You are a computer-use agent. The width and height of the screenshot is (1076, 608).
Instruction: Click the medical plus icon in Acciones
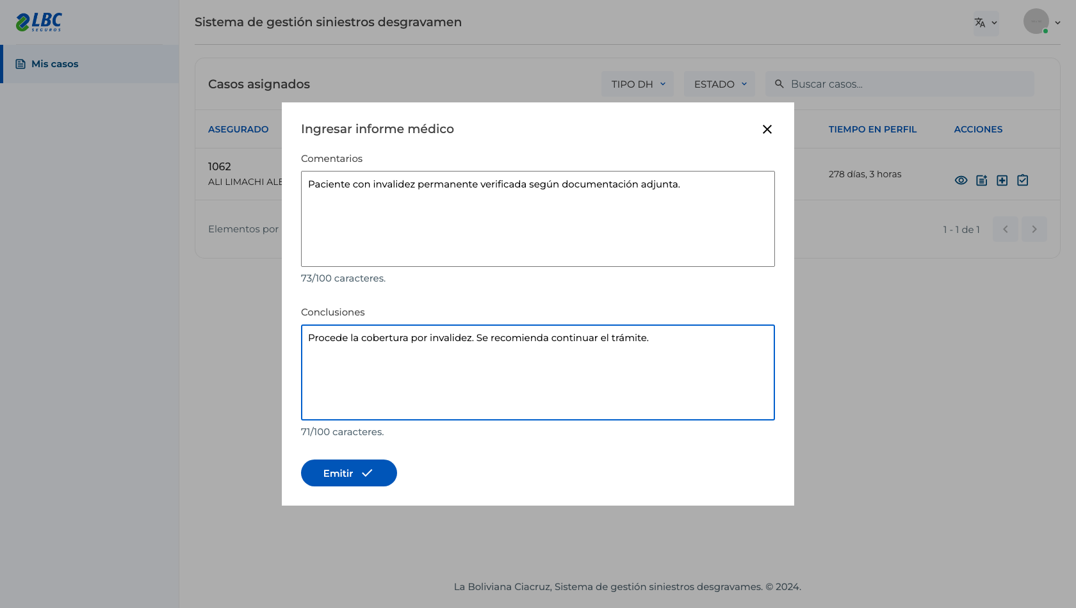(x=1002, y=180)
